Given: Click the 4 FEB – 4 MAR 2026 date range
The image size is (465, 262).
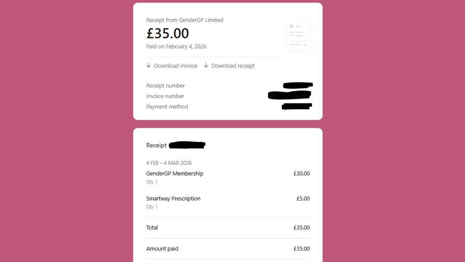Looking at the screenshot, I should click(x=169, y=163).
